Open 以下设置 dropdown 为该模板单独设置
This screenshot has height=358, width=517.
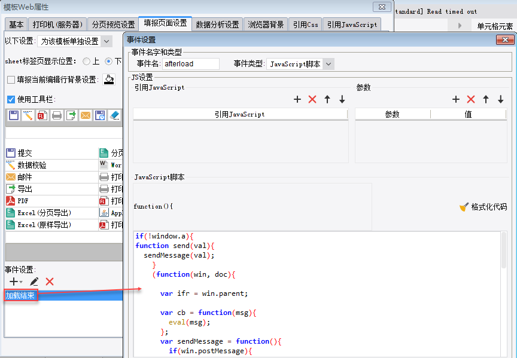click(75, 41)
